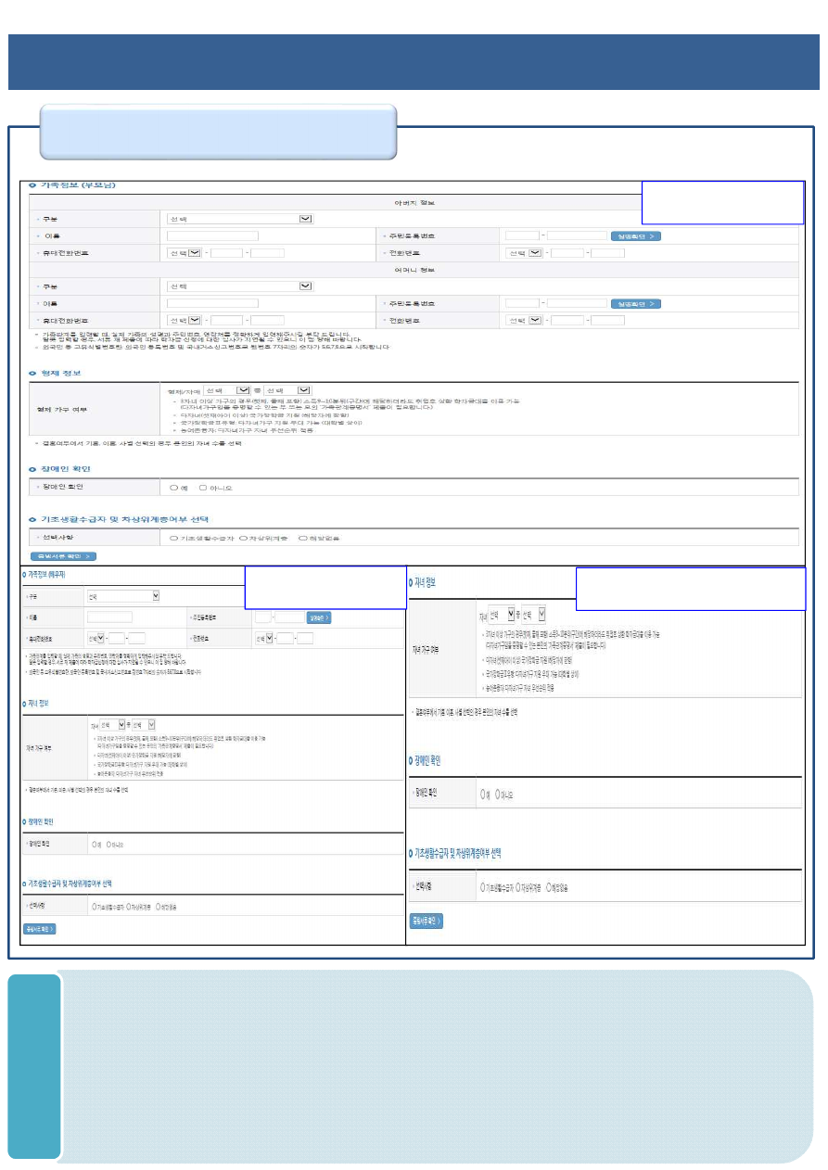This screenshot has width=828, height=1170.
Task: Click 증빙서류 확인 button in right panel
Action: (427, 921)
